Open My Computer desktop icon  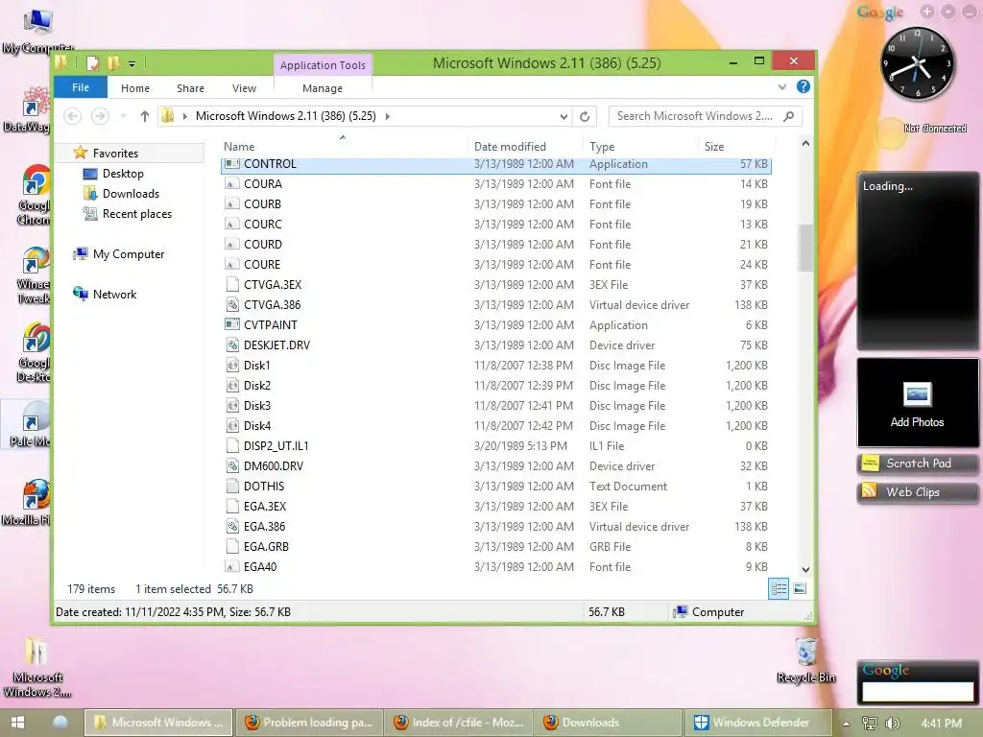37,31
